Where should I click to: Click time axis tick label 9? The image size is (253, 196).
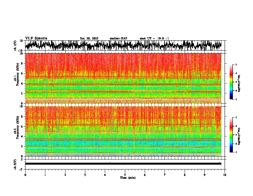click(x=204, y=175)
